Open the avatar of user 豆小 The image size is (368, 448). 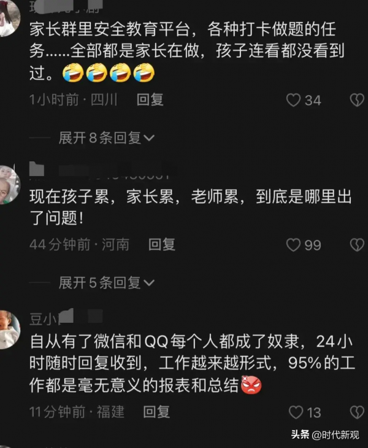(x=9, y=330)
